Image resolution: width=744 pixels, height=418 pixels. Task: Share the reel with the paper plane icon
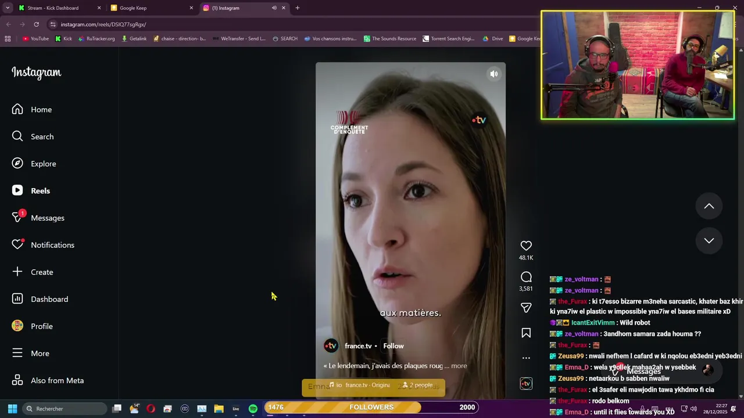coord(526,308)
